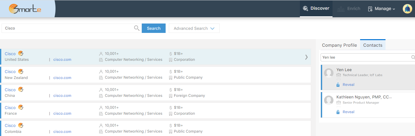Click job title icon under Yen Lee

338,75
